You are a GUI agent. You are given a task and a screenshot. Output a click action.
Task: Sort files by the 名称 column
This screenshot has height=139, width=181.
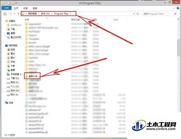point(27,20)
